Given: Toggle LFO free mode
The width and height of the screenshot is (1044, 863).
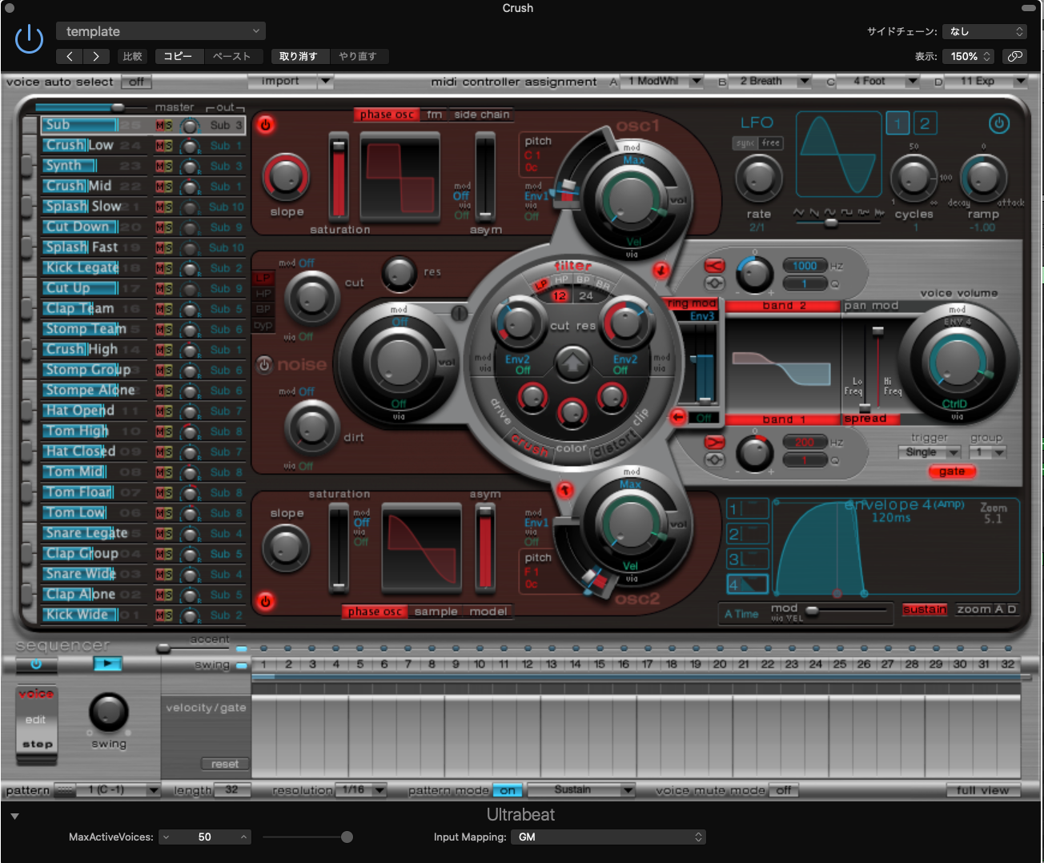Looking at the screenshot, I should tap(771, 143).
